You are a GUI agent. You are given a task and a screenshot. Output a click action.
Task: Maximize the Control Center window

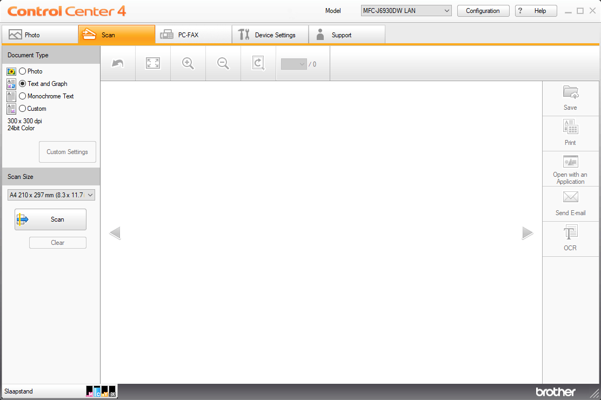tap(580, 11)
